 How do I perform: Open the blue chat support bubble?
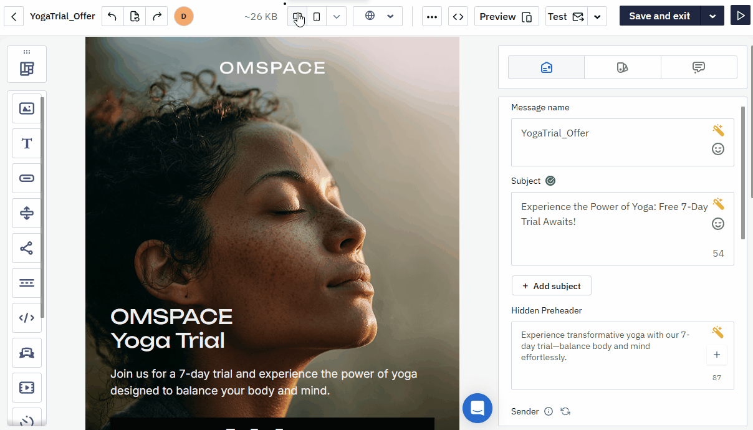(x=477, y=408)
